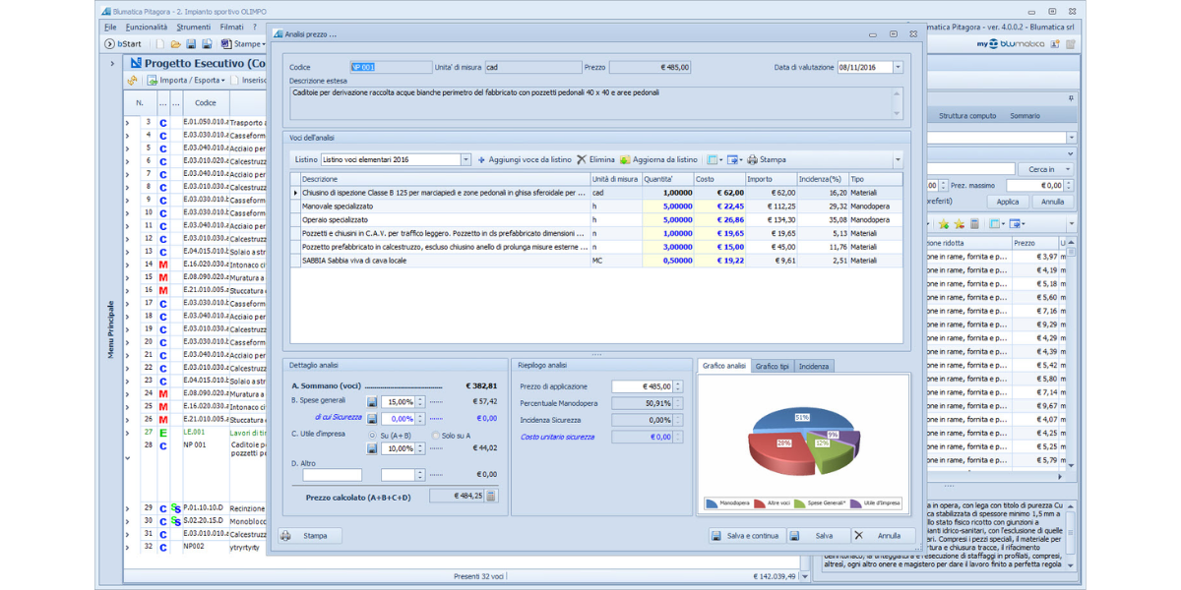Click the save icon next to Spese generali
1181x590 pixels.
(x=372, y=402)
